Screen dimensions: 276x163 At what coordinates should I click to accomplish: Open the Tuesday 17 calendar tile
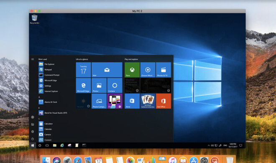pyautogui.click(x=84, y=70)
